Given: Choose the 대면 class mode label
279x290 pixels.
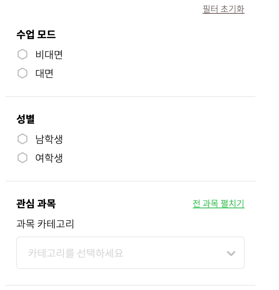Looking at the screenshot, I should click(44, 73).
